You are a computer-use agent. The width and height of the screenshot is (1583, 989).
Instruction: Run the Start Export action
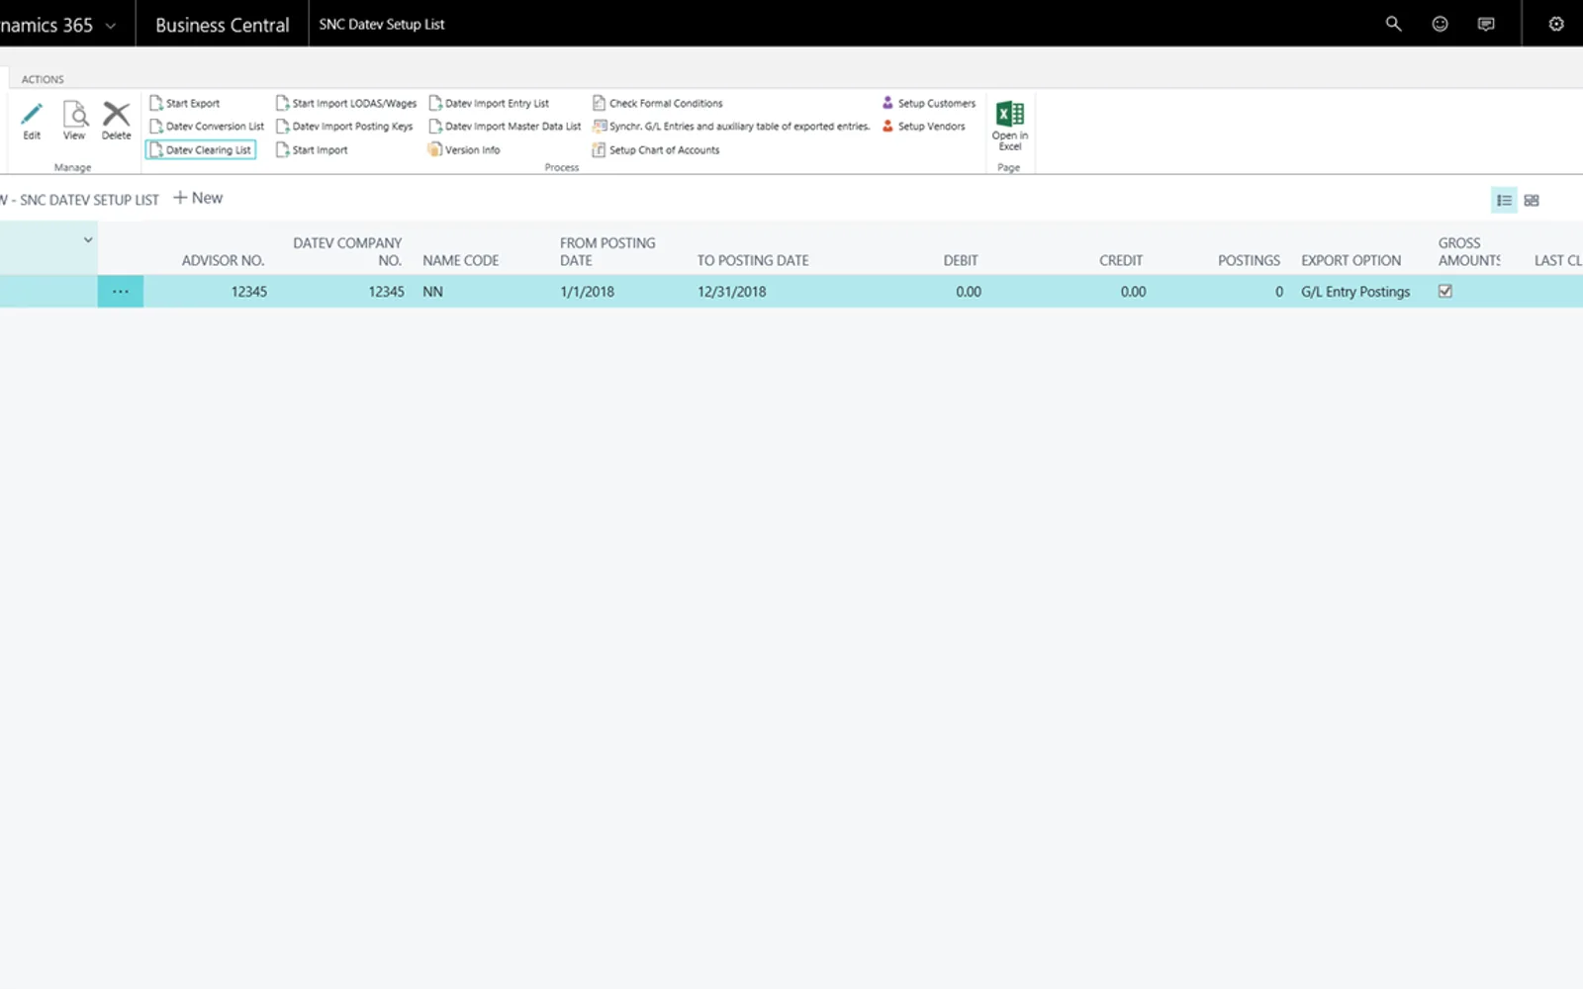(x=185, y=103)
